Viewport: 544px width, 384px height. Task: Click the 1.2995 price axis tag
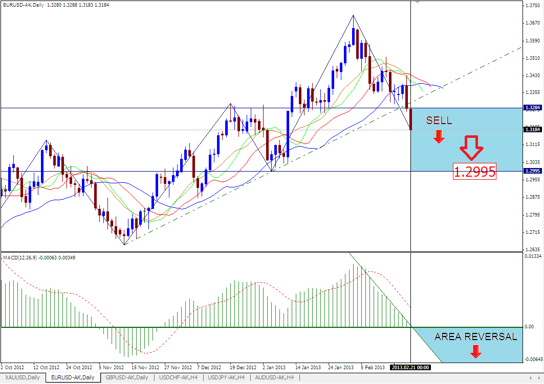[x=533, y=171]
